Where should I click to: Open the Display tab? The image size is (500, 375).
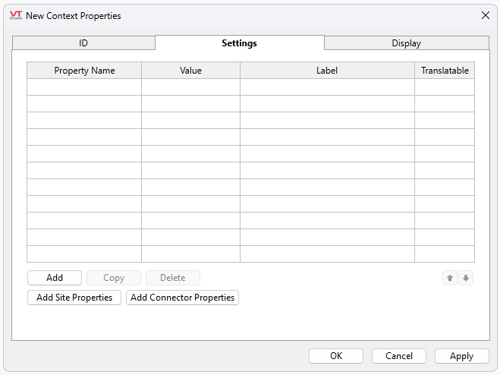coord(406,43)
